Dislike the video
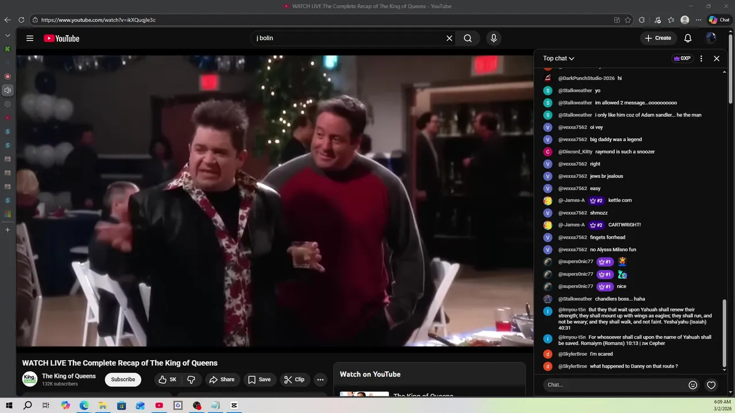The height and width of the screenshot is (413, 735). click(x=191, y=380)
